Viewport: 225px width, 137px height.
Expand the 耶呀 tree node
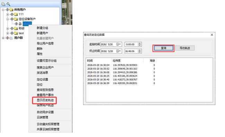(x=8, y=28)
